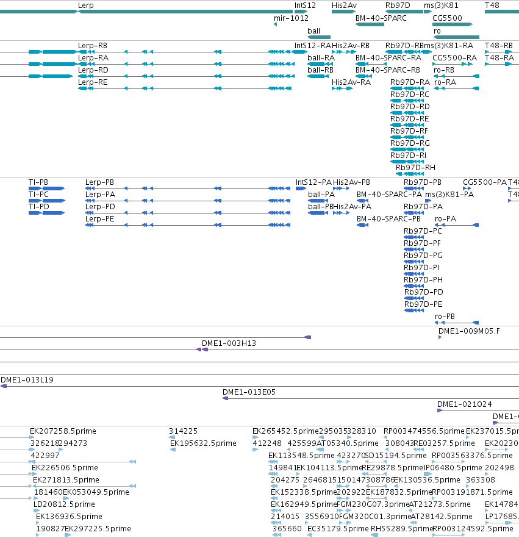The width and height of the screenshot is (519, 538).
Task: Click the Rb97D-RD transcript label
Action: tap(410, 107)
